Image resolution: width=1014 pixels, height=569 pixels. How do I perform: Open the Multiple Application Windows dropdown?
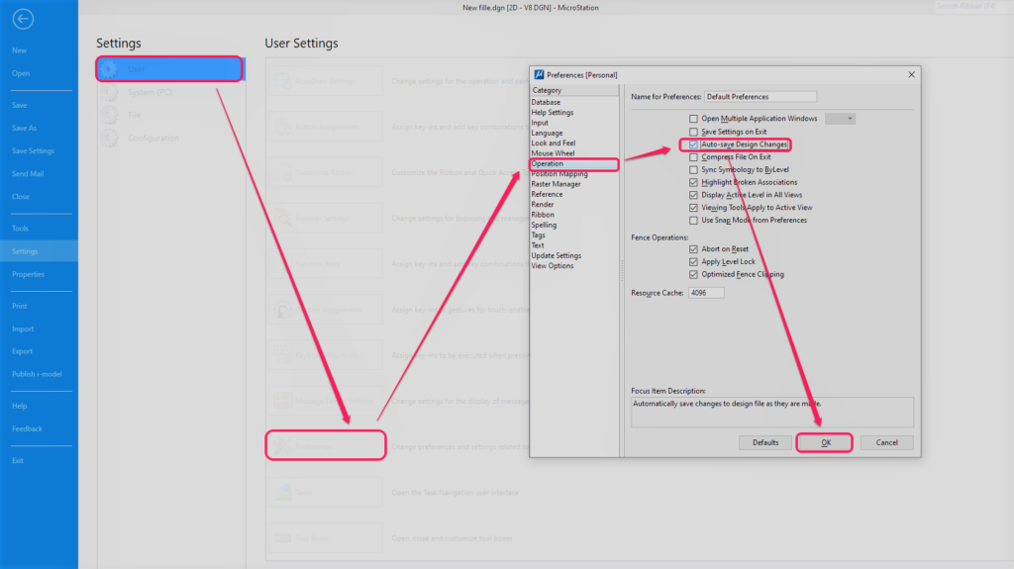pos(840,119)
